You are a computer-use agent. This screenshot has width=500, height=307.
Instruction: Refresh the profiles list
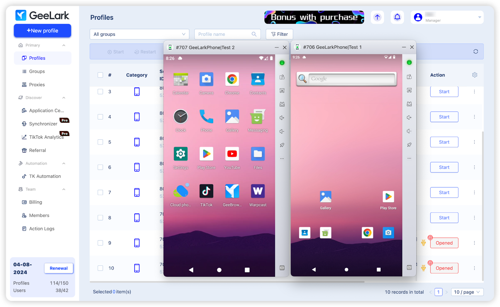[x=476, y=51]
